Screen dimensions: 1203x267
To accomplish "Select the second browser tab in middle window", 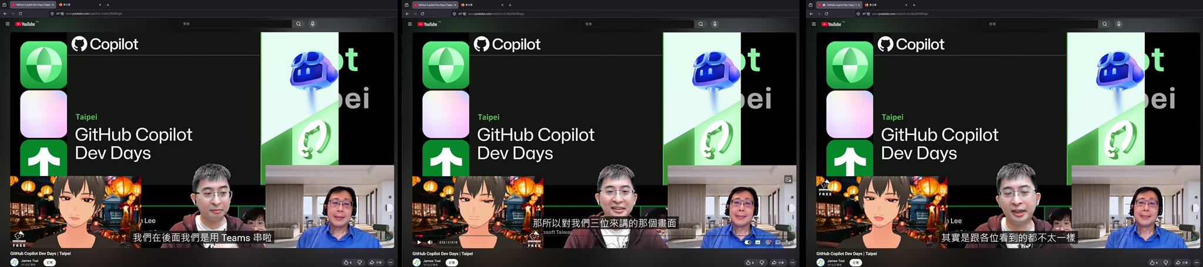I will 481,5.
